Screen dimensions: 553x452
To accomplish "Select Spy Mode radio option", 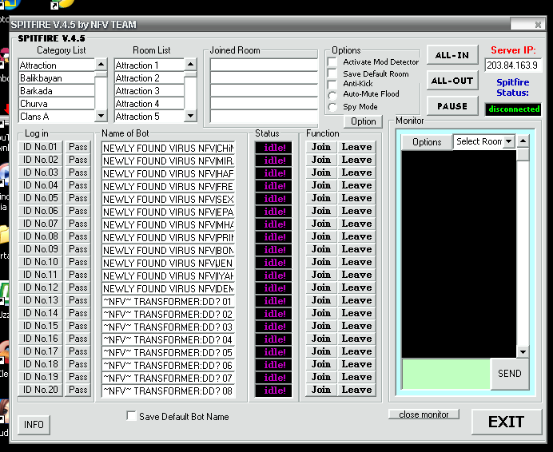I will coord(332,107).
